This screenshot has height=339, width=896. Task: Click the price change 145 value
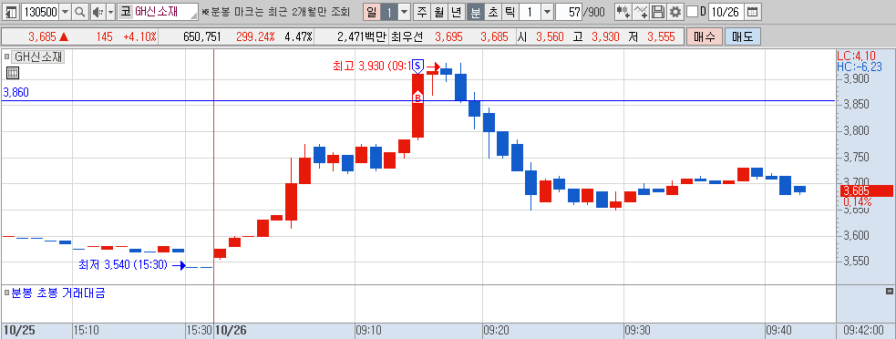104,37
